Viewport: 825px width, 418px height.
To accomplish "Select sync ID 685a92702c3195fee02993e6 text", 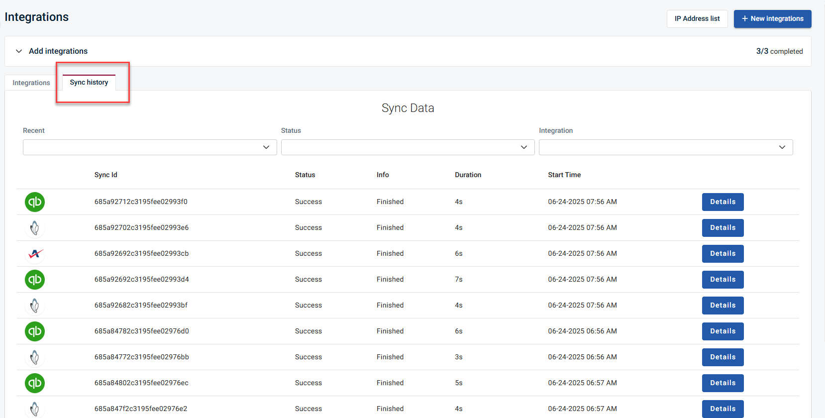I will pyautogui.click(x=141, y=228).
